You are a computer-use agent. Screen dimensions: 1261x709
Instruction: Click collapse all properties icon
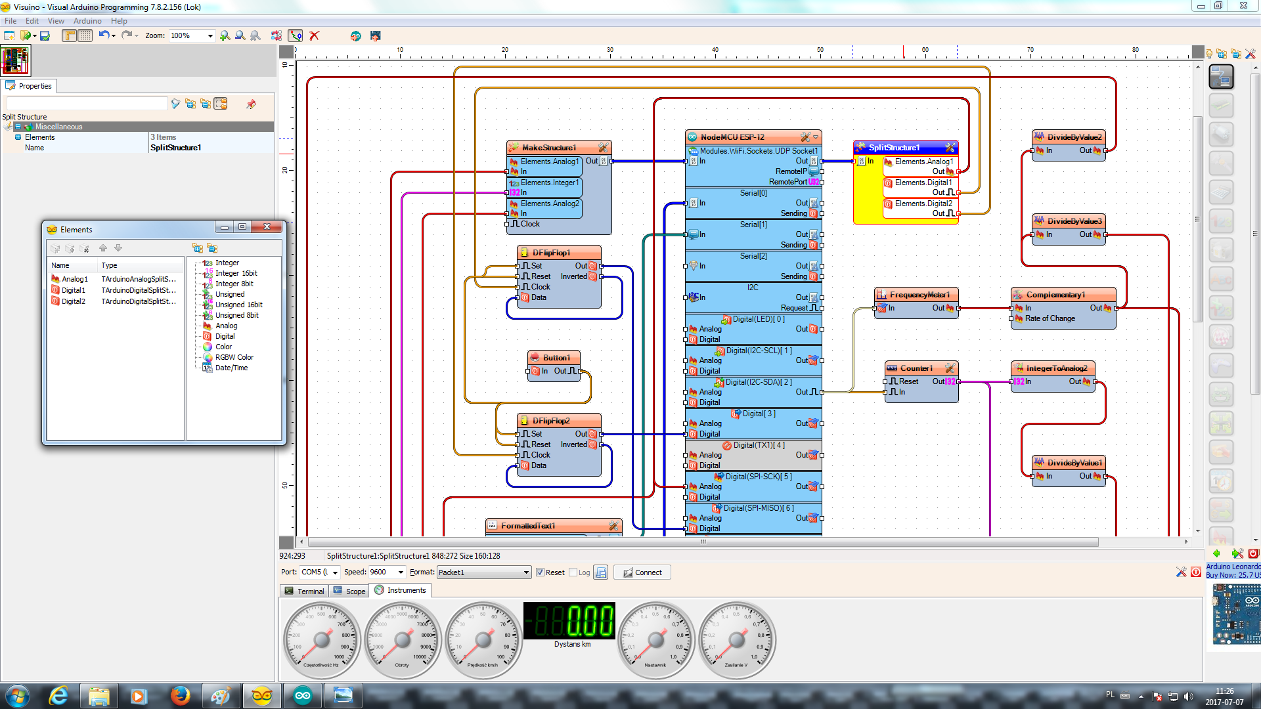(x=206, y=104)
